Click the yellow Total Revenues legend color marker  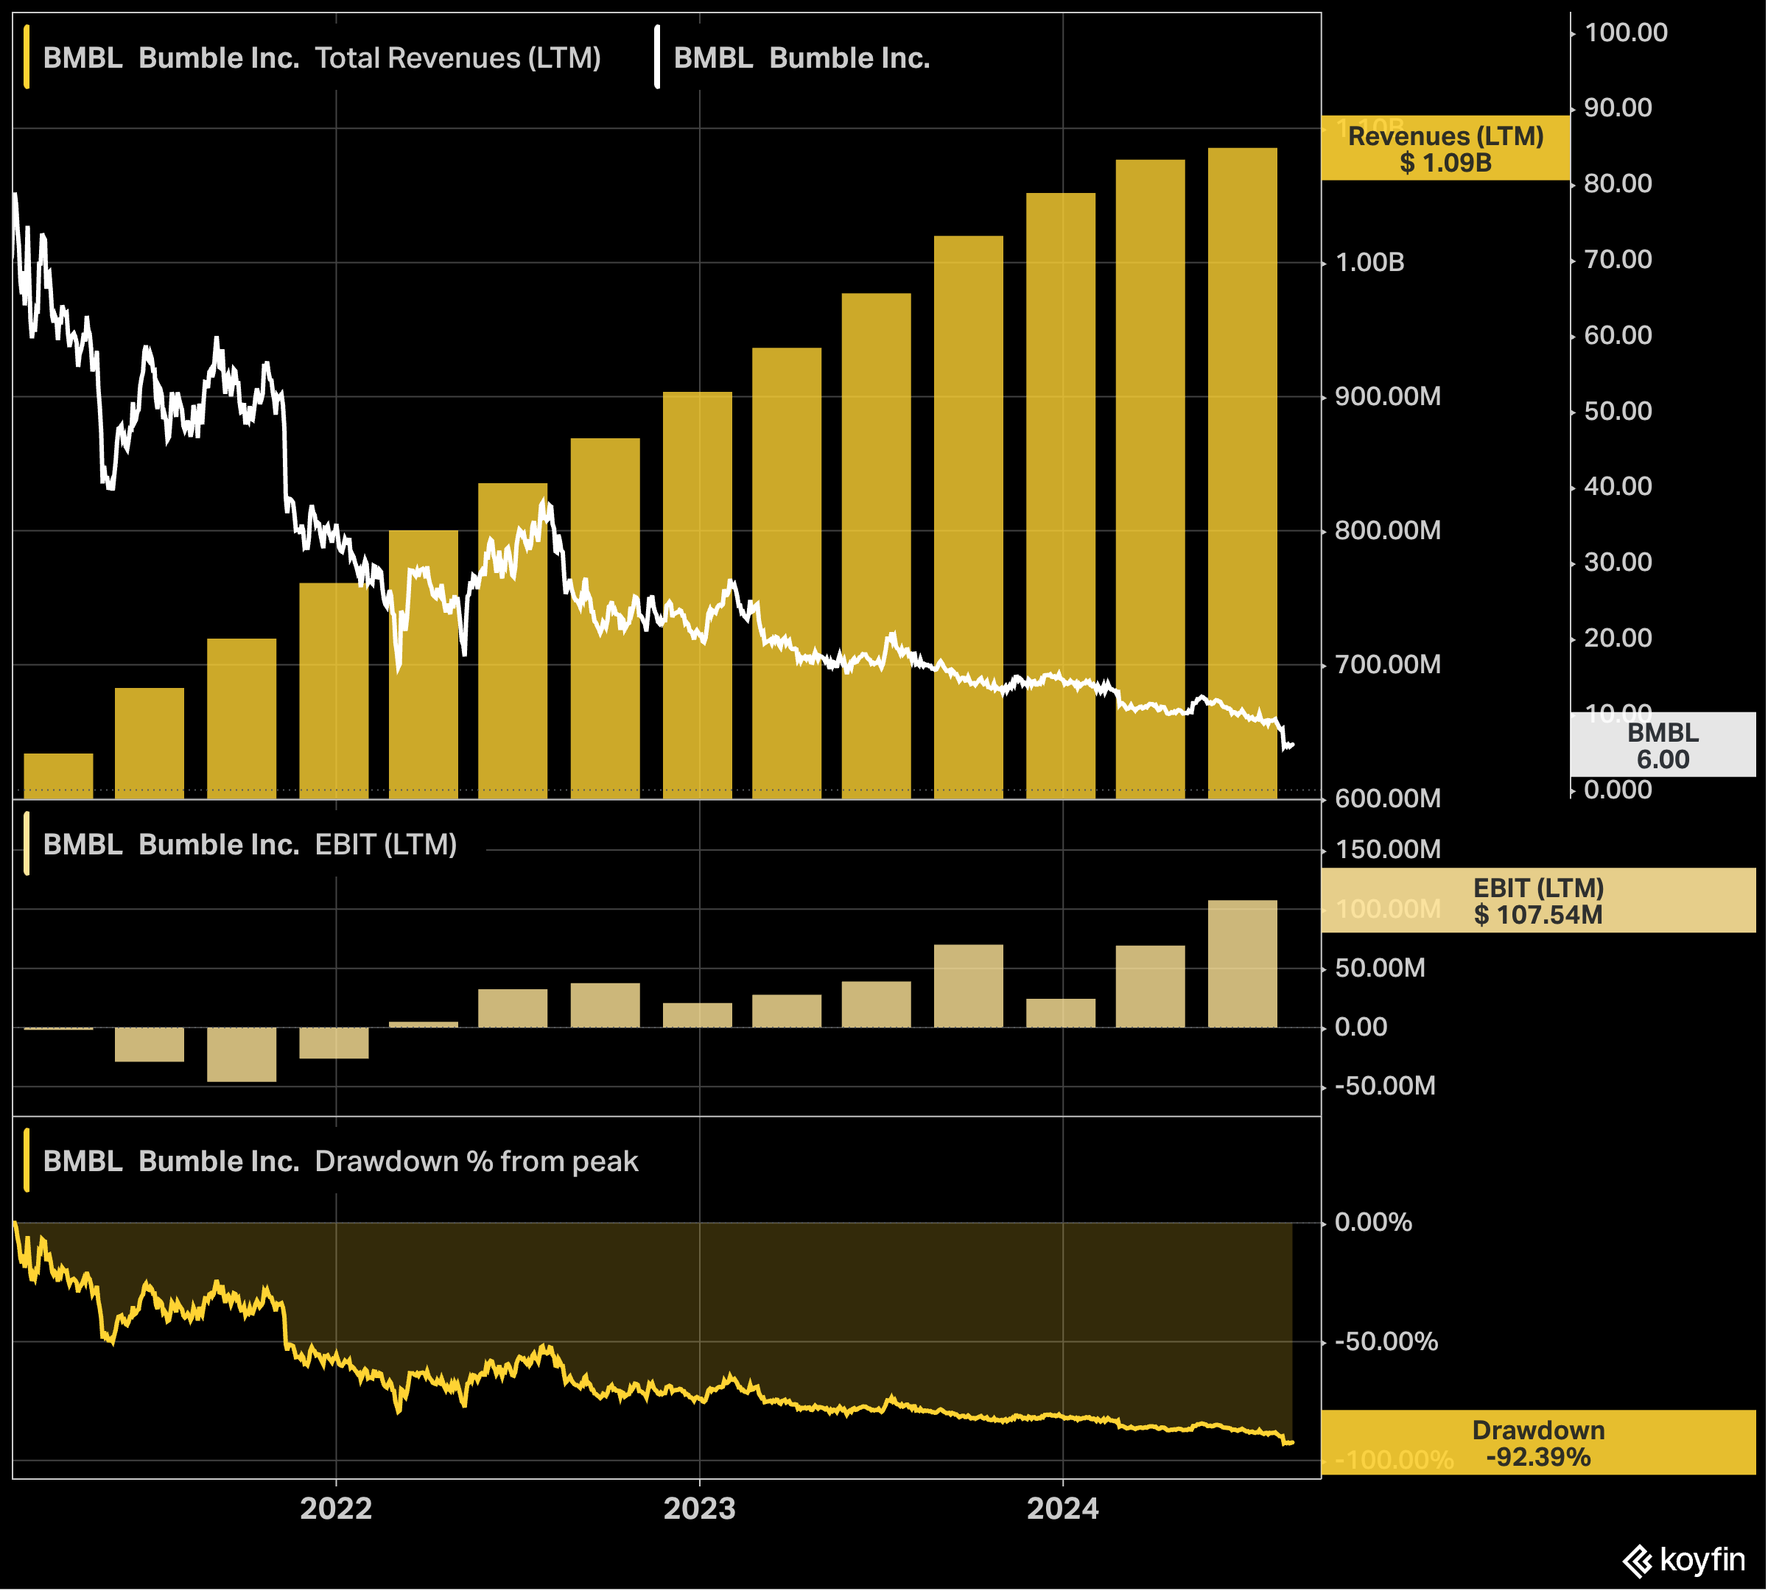(27, 57)
